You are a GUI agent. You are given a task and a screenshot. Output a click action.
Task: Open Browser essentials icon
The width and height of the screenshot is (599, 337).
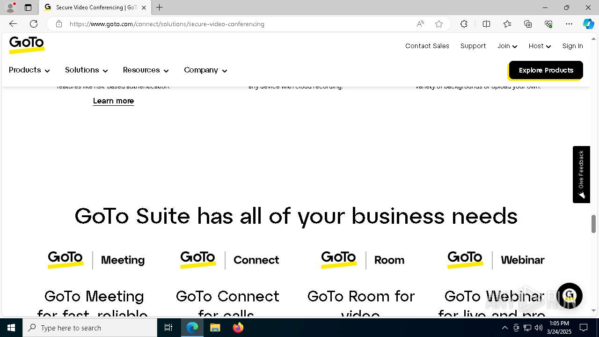point(548,24)
